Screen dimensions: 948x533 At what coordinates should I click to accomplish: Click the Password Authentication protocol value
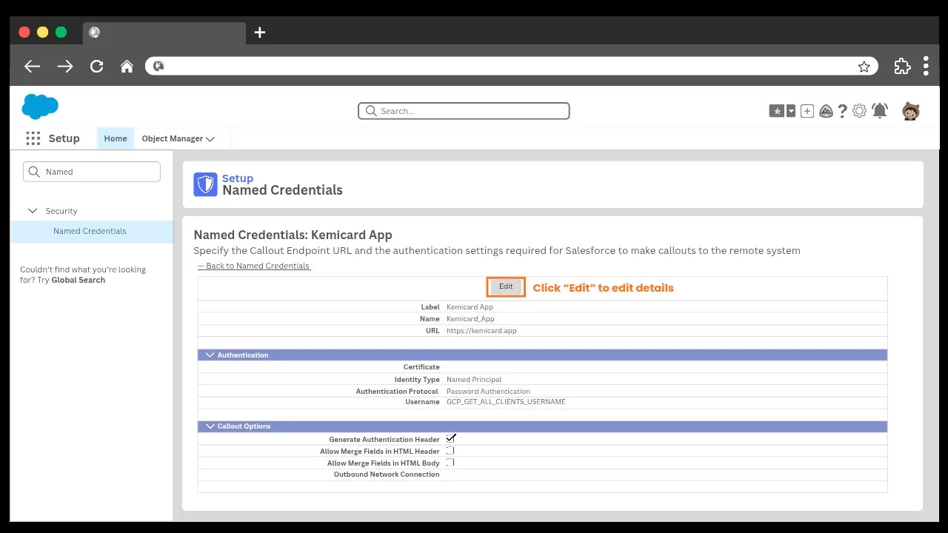(x=488, y=392)
